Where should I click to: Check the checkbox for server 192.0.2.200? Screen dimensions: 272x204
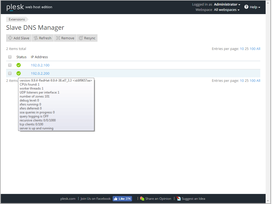pos(10,73)
